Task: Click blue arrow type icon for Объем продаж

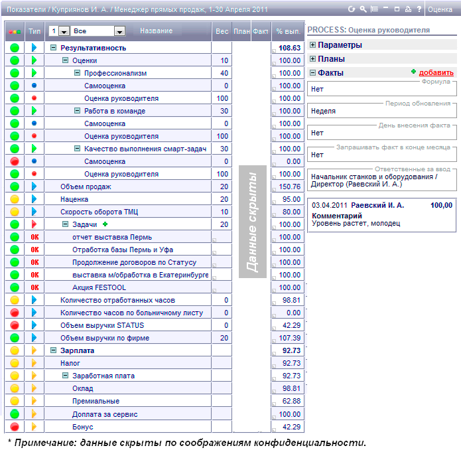Action: pos(34,187)
